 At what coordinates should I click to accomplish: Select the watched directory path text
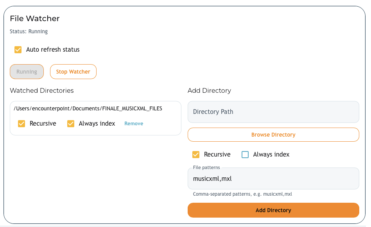[x=88, y=108]
